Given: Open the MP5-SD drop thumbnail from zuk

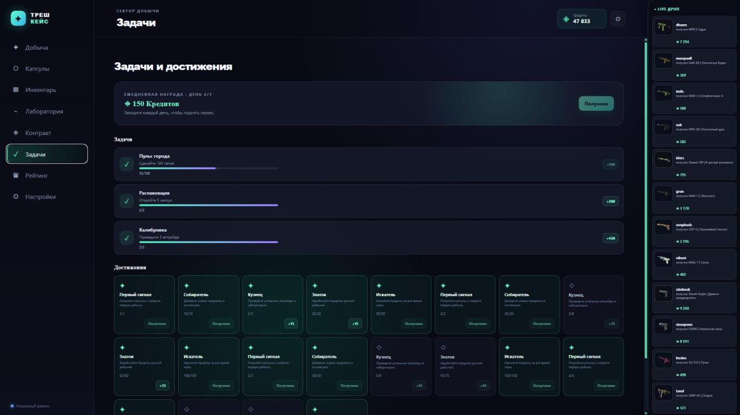Looking at the screenshot, I should point(664,126).
